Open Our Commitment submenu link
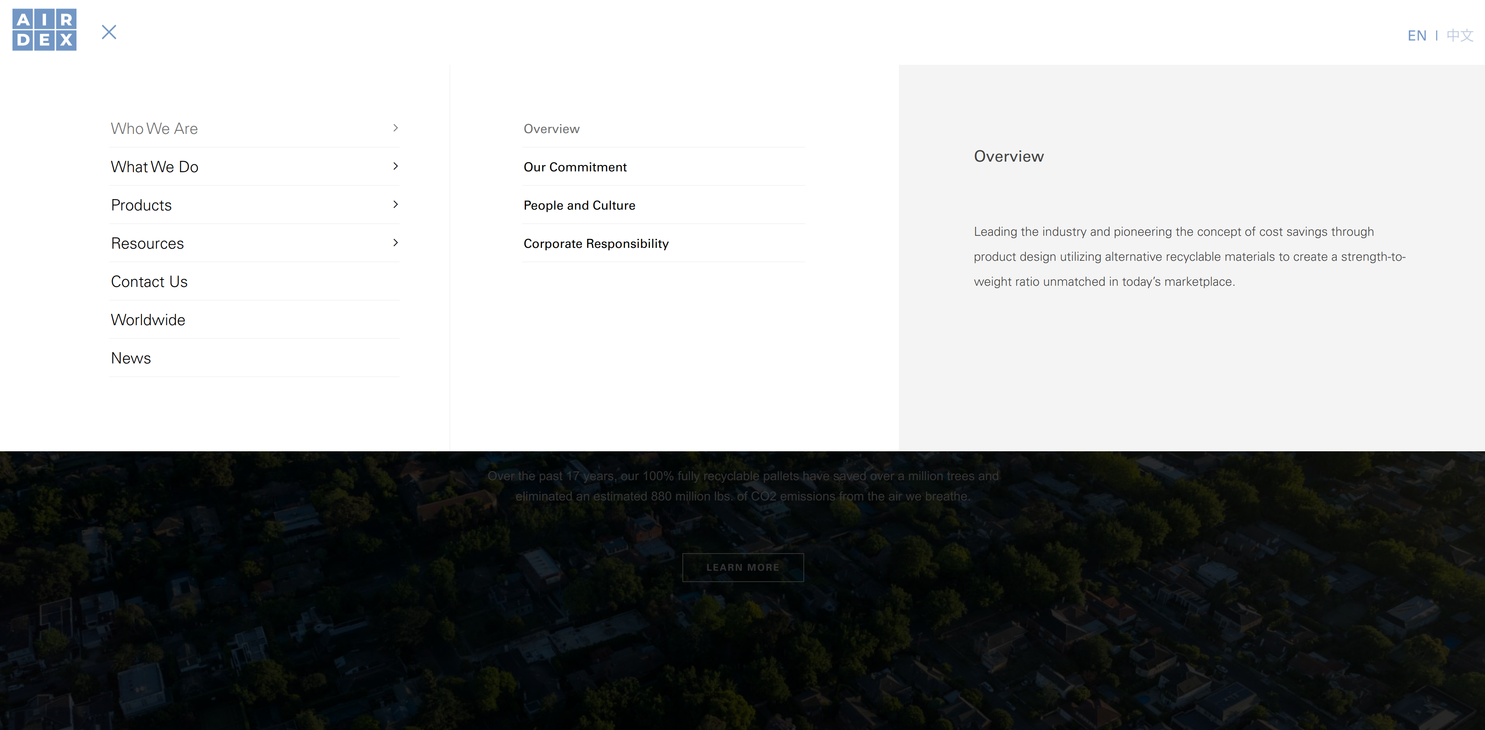The height and width of the screenshot is (730, 1485). (x=575, y=167)
